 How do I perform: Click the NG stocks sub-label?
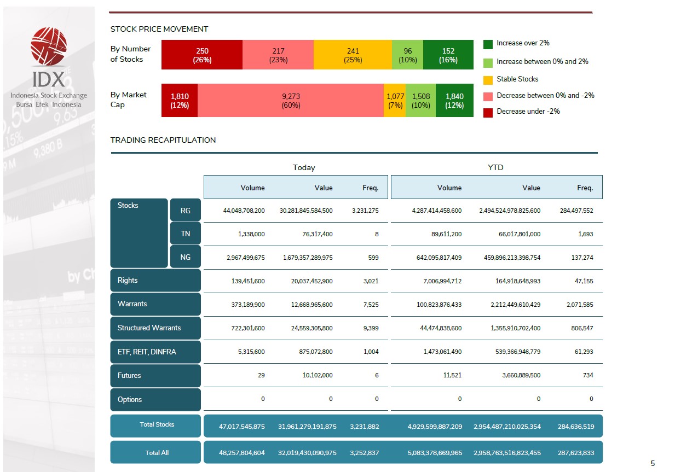click(186, 257)
